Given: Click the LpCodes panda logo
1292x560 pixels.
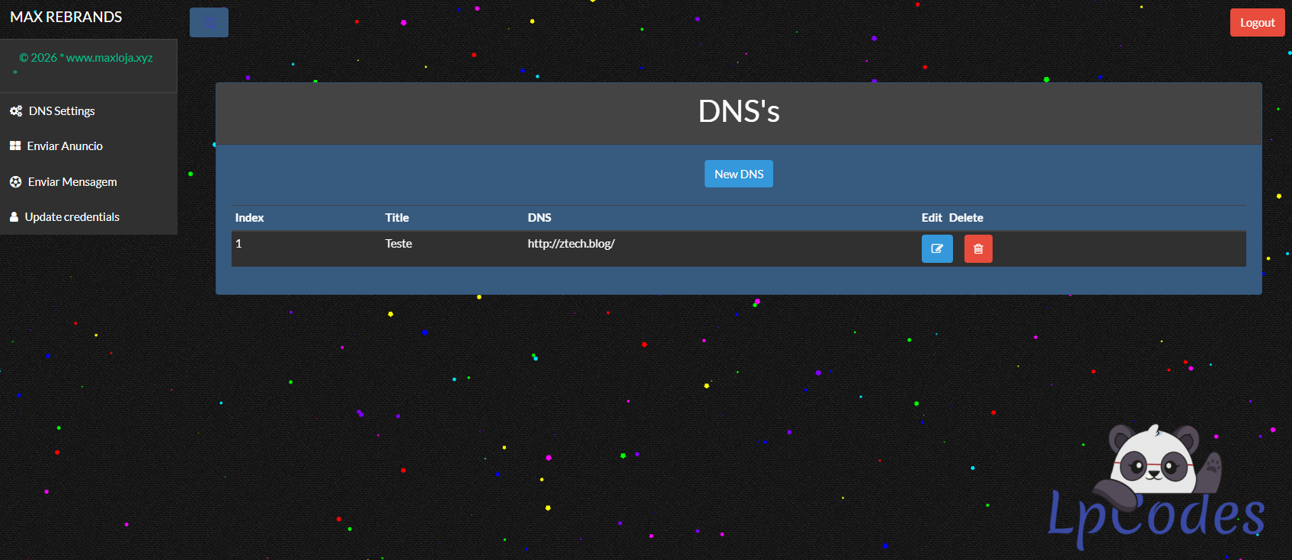Looking at the screenshot, I should [1156, 488].
